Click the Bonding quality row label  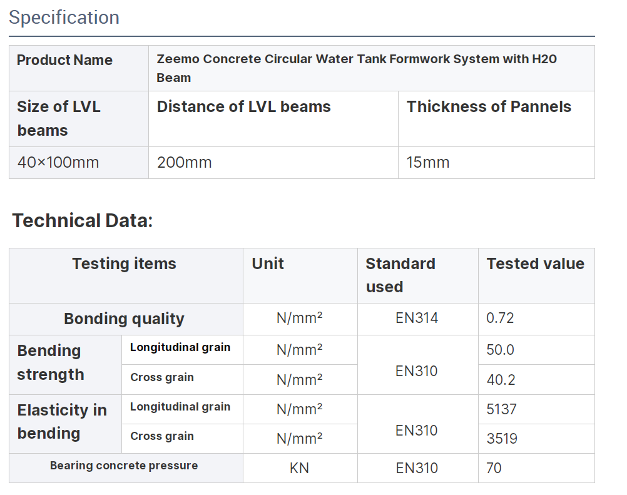pos(124,319)
